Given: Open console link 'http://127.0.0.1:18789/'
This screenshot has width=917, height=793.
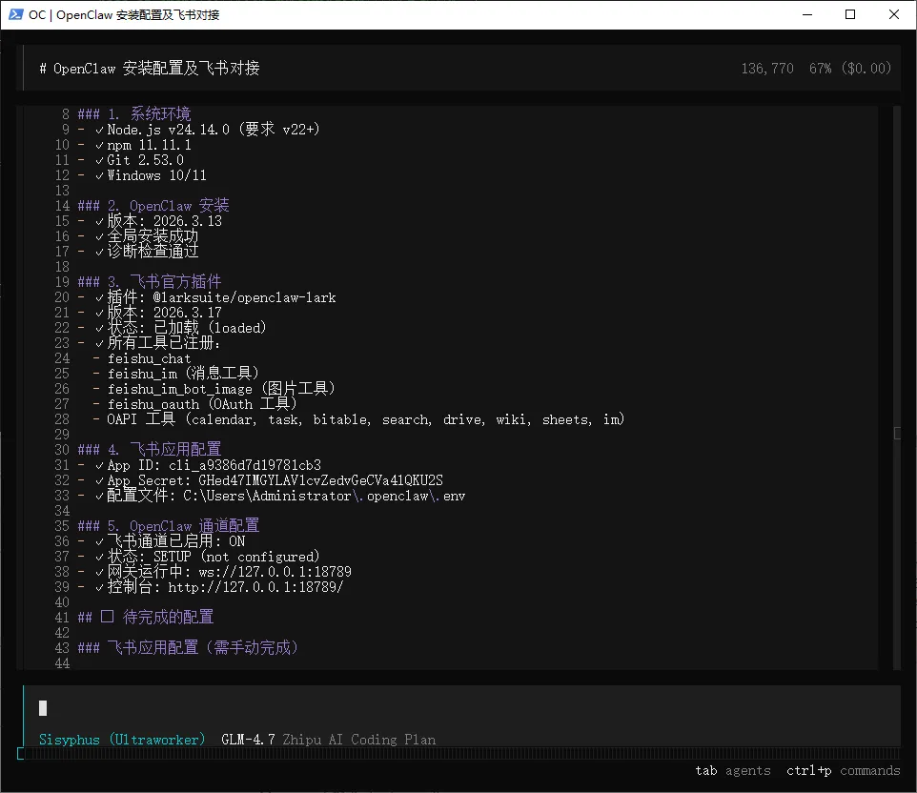Looking at the screenshot, I should tap(255, 586).
